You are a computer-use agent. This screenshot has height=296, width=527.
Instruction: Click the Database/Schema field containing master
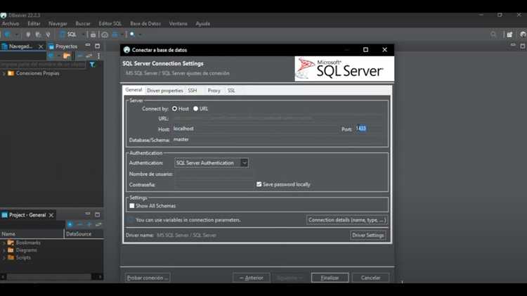point(278,139)
